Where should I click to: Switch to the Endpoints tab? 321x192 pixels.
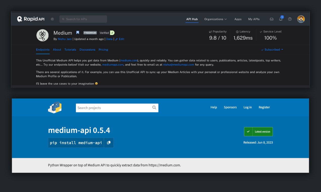click(x=43, y=50)
